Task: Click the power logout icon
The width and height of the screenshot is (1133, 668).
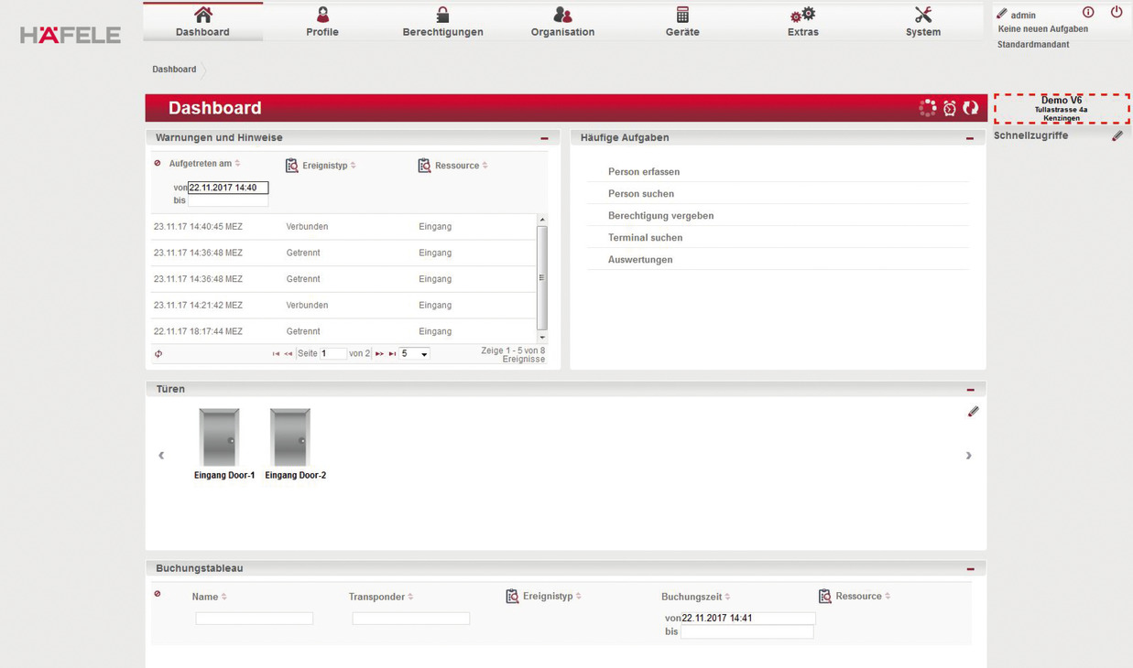Action: click(x=1116, y=13)
